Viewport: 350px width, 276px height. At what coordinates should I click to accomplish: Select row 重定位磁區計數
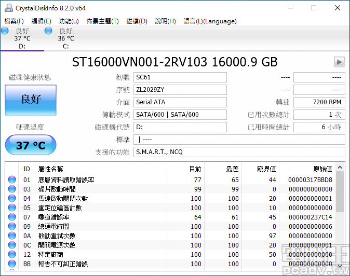(x=170, y=208)
